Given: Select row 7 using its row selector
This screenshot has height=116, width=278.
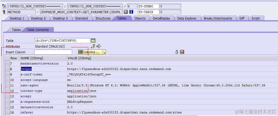Looking at the screenshot, I should (x=7, y=63).
